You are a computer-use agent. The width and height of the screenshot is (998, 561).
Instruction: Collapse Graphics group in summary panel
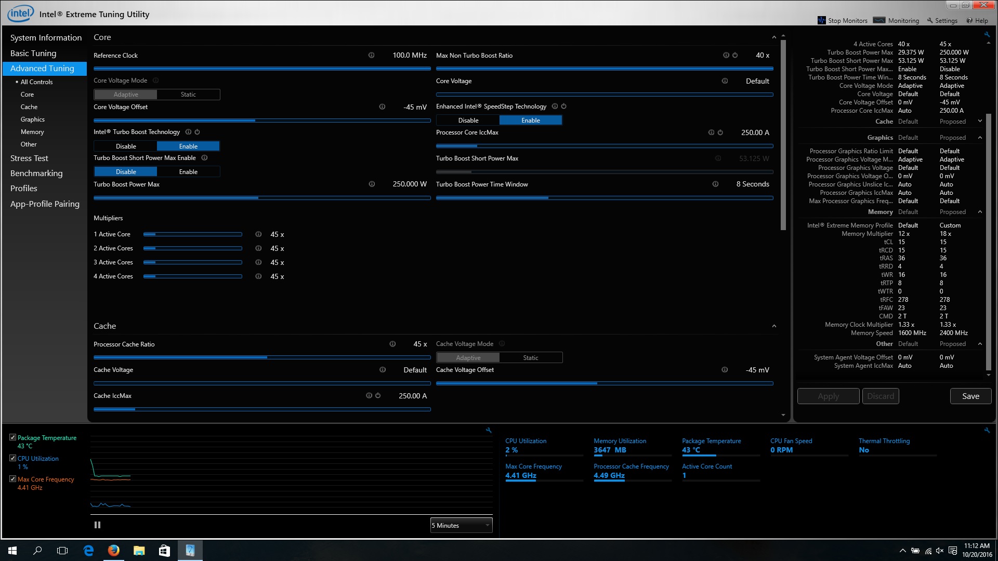980,138
